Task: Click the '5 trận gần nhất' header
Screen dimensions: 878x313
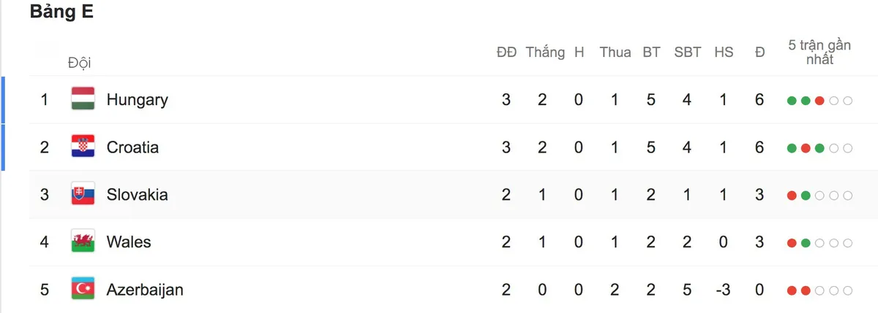Action: (x=819, y=52)
